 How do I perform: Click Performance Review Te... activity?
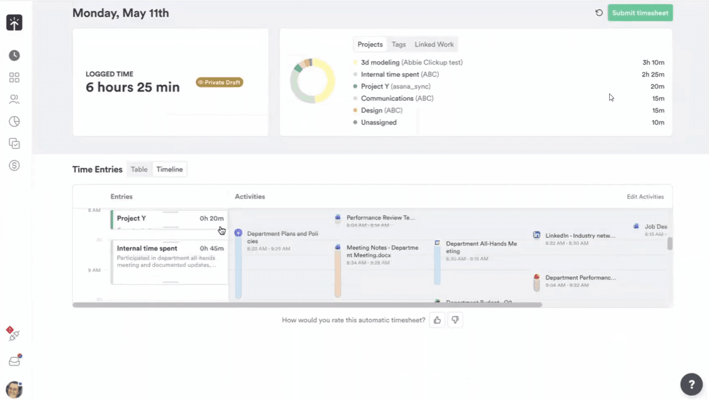click(x=381, y=221)
